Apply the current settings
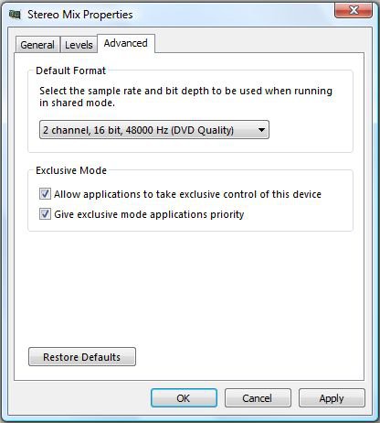 [x=332, y=398]
